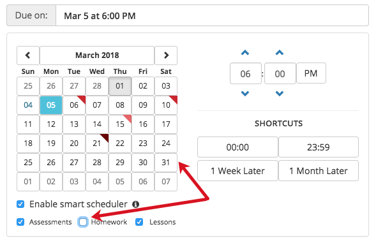Set time with 00:00 shortcut

pyautogui.click(x=237, y=147)
